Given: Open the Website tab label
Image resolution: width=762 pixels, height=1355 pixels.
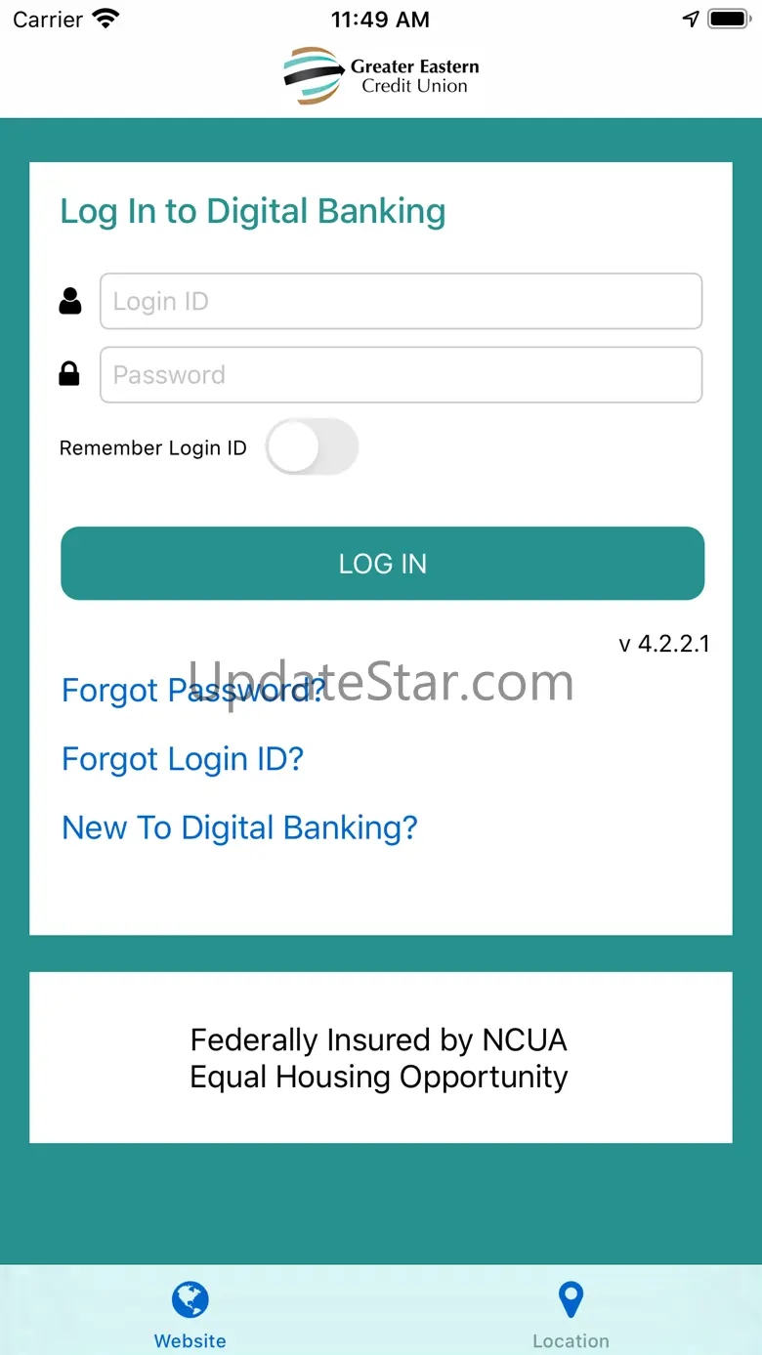Looking at the screenshot, I should pyautogui.click(x=190, y=1341).
